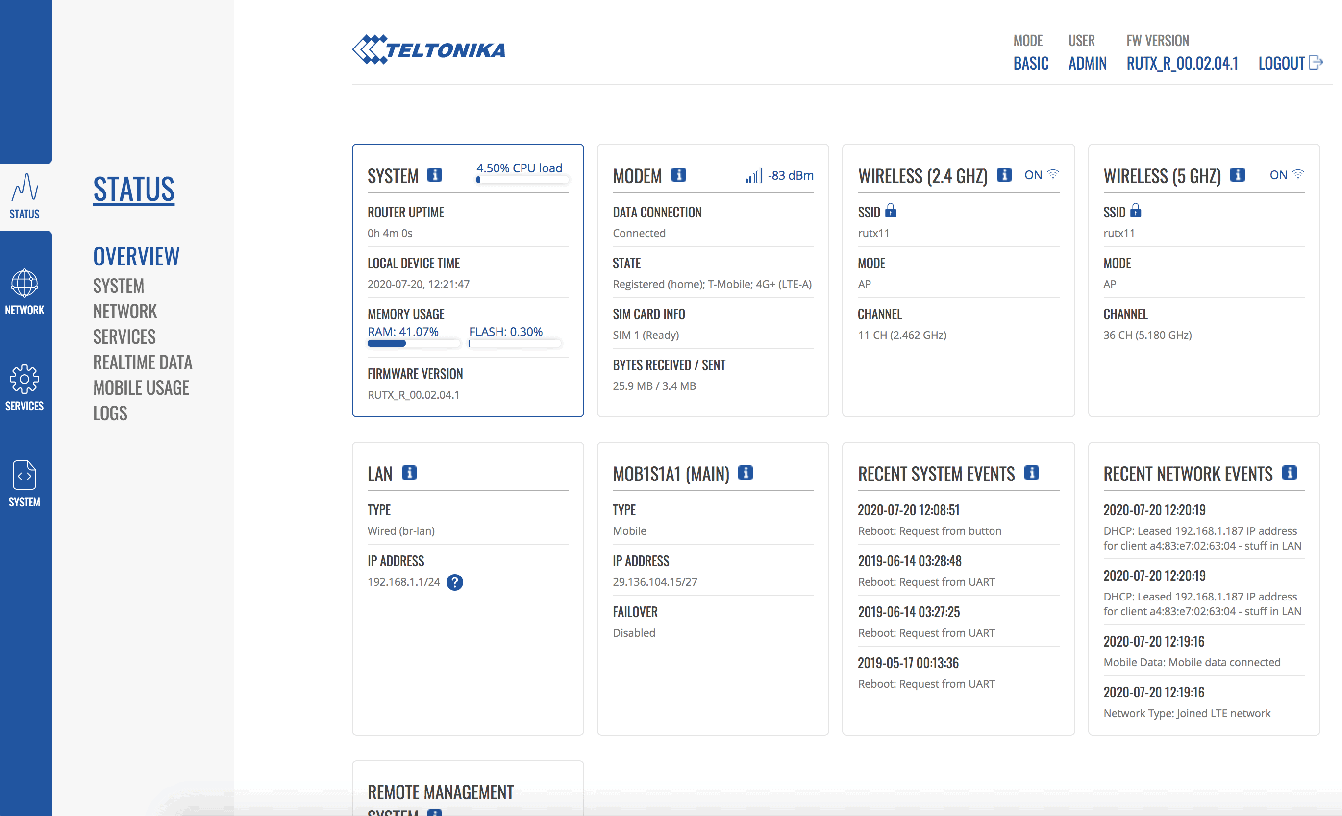
Task: Click system event dated 2019-05-17 00:13:36
Action: tap(908, 663)
